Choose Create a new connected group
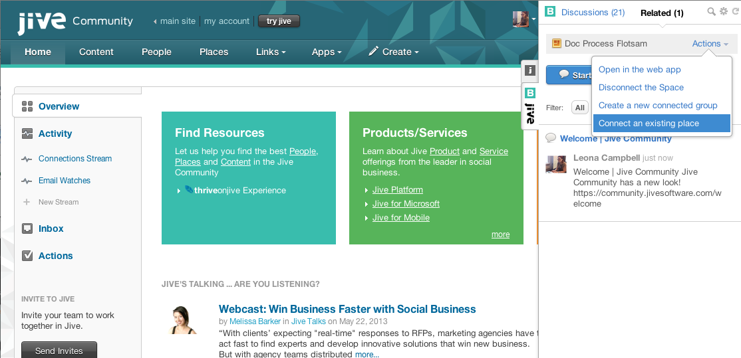Viewport: 741px width, 358px height. (x=659, y=105)
